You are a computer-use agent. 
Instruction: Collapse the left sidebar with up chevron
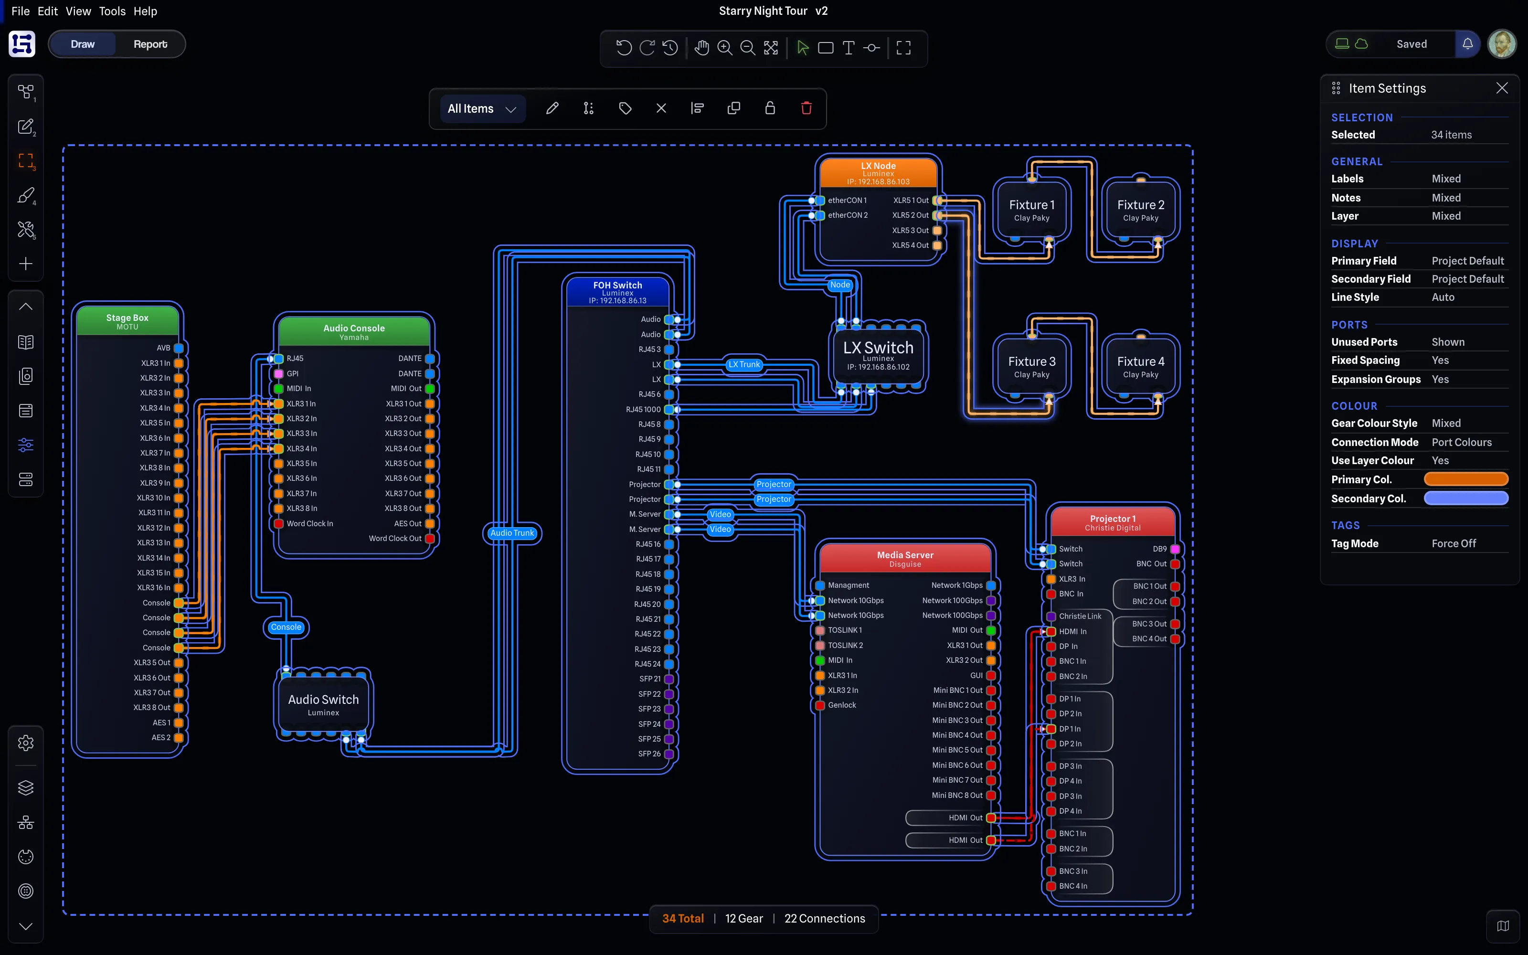(x=25, y=307)
